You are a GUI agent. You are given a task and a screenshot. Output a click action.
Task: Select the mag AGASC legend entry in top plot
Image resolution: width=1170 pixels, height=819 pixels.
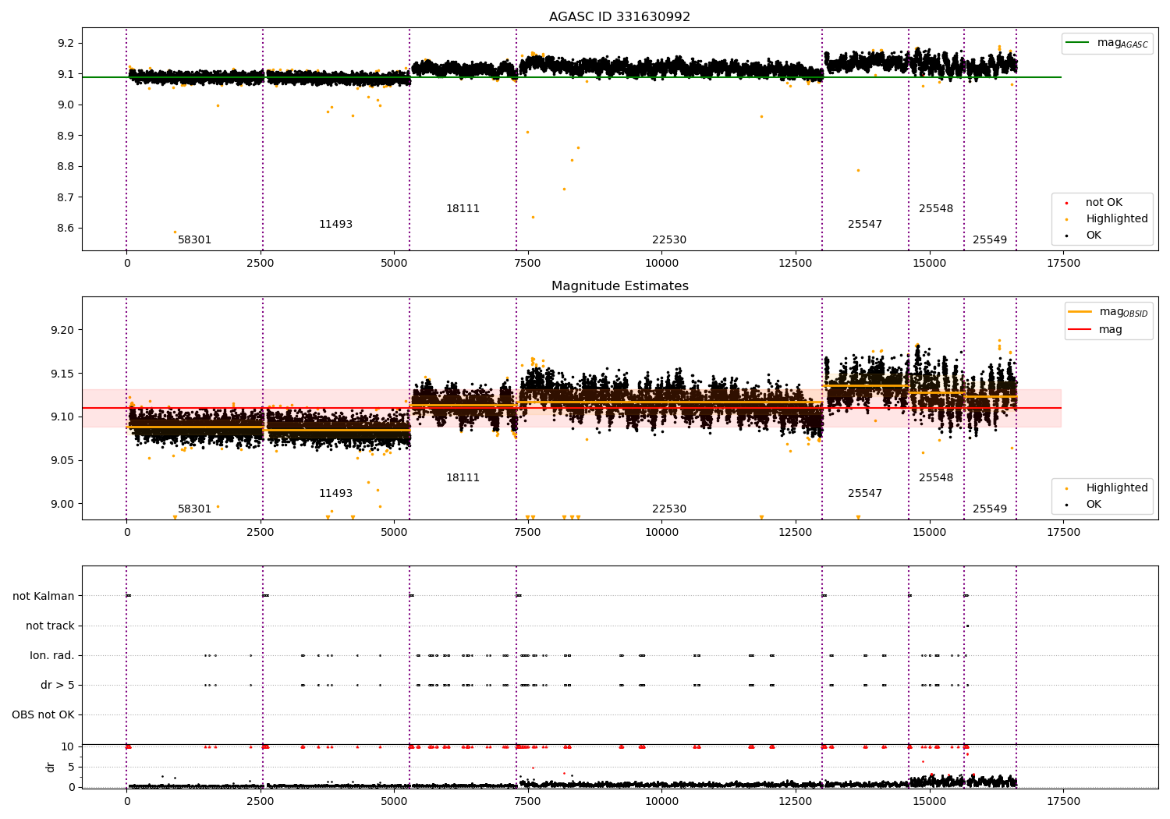pyautogui.click(x=1107, y=43)
